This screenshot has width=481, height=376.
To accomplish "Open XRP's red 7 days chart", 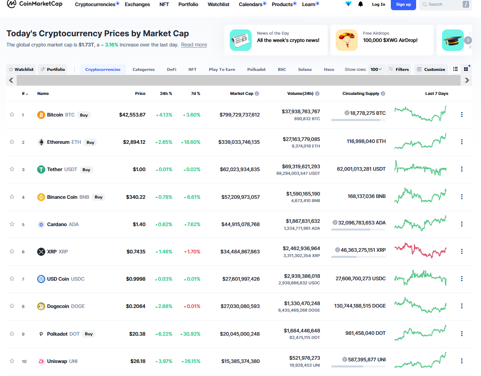I will tap(420, 250).
